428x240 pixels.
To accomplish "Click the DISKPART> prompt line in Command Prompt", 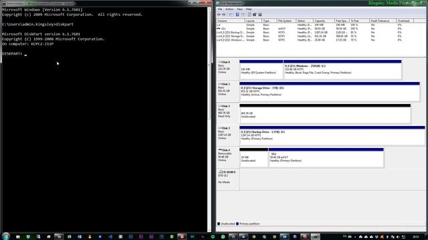I will [x=14, y=53].
